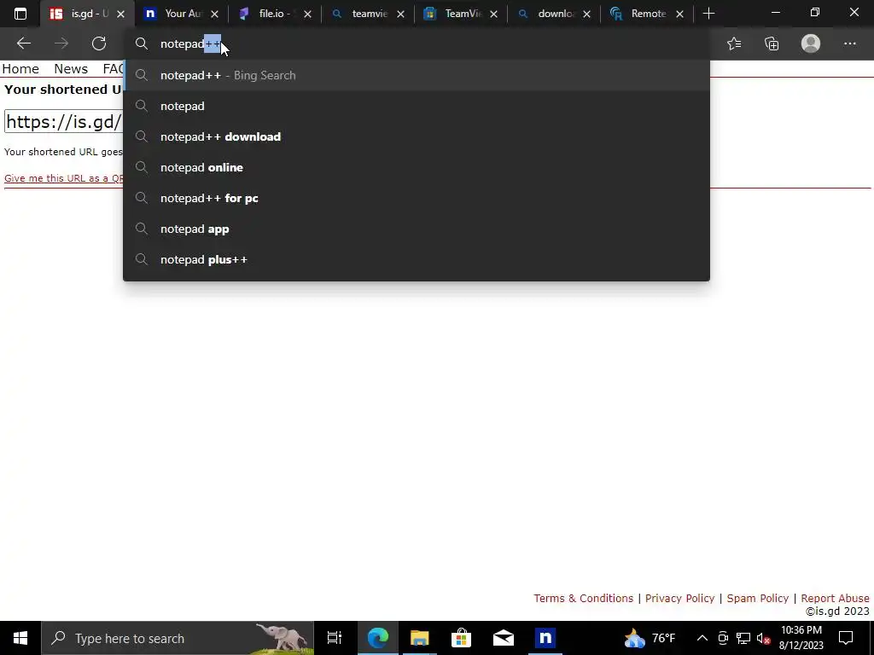Reload the page with the refresh icon
This screenshot has width=874, height=655.
pos(99,43)
